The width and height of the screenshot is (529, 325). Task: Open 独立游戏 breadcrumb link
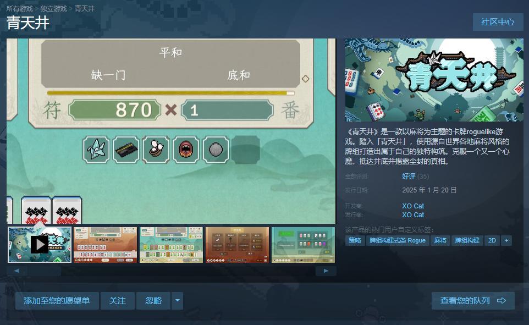click(x=54, y=8)
